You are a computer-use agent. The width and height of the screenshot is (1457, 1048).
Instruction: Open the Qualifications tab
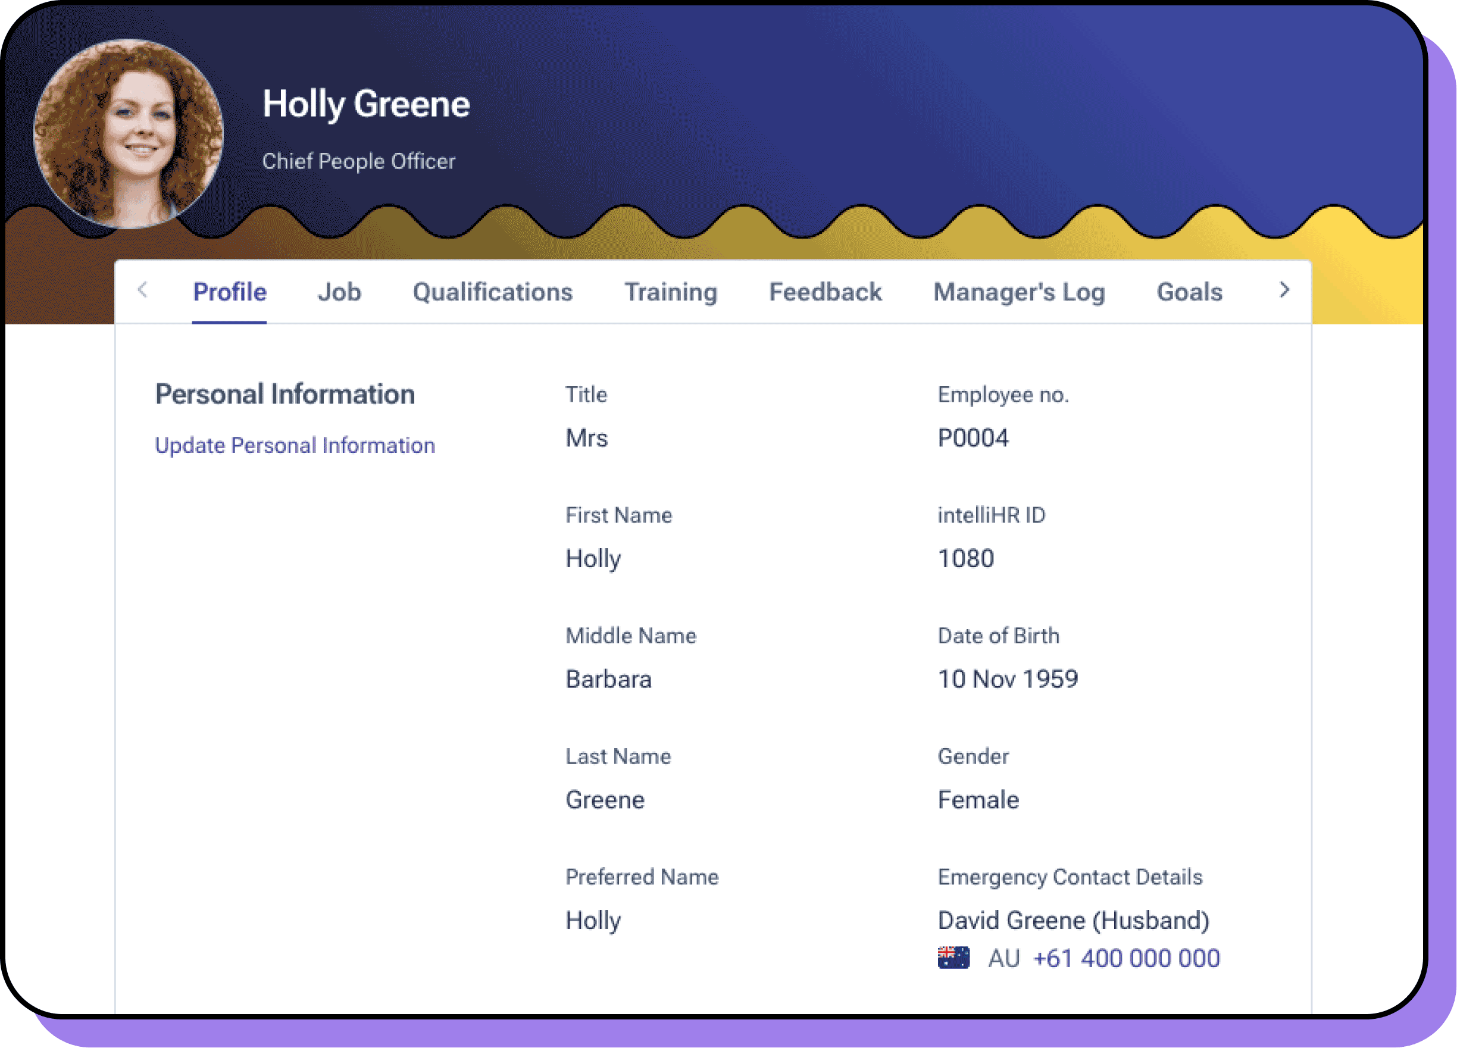click(492, 292)
